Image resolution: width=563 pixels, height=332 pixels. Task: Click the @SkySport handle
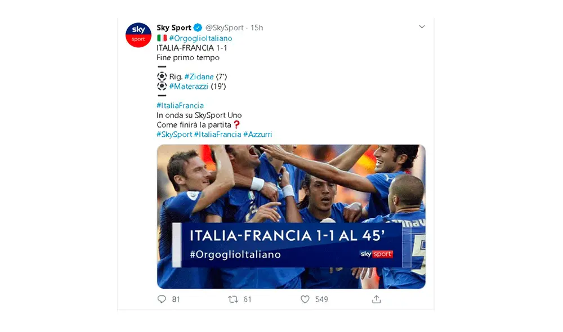225,28
